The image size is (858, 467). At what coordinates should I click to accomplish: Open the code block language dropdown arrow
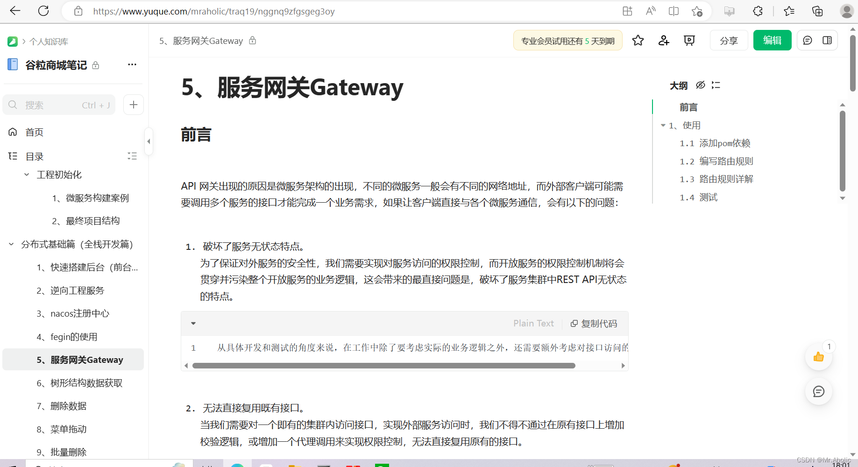click(193, 323)
